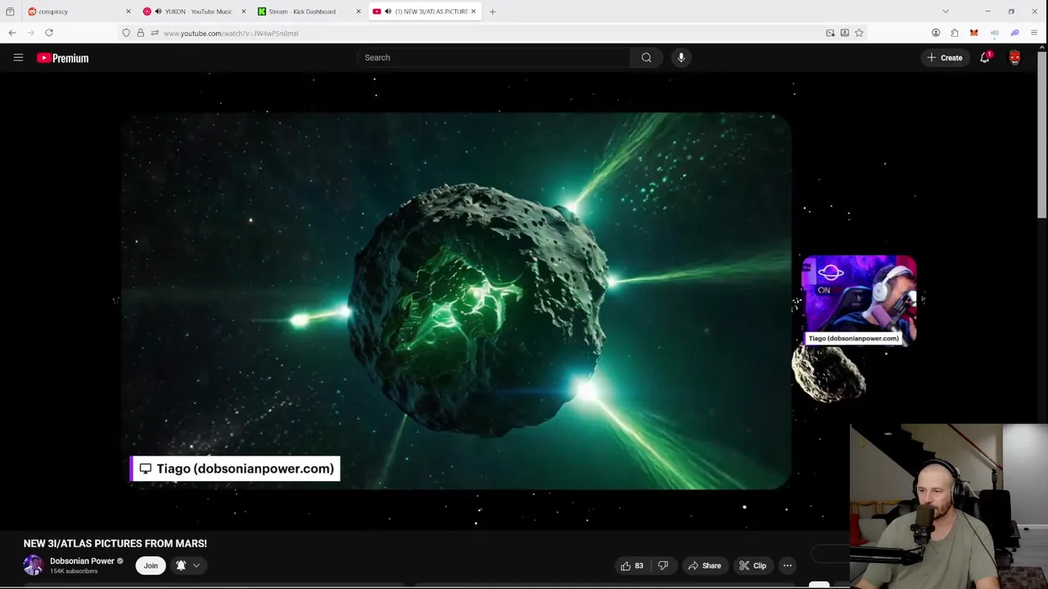Open Firefox account icon
Screen dimensions: 1048x589
coord(936,33)
